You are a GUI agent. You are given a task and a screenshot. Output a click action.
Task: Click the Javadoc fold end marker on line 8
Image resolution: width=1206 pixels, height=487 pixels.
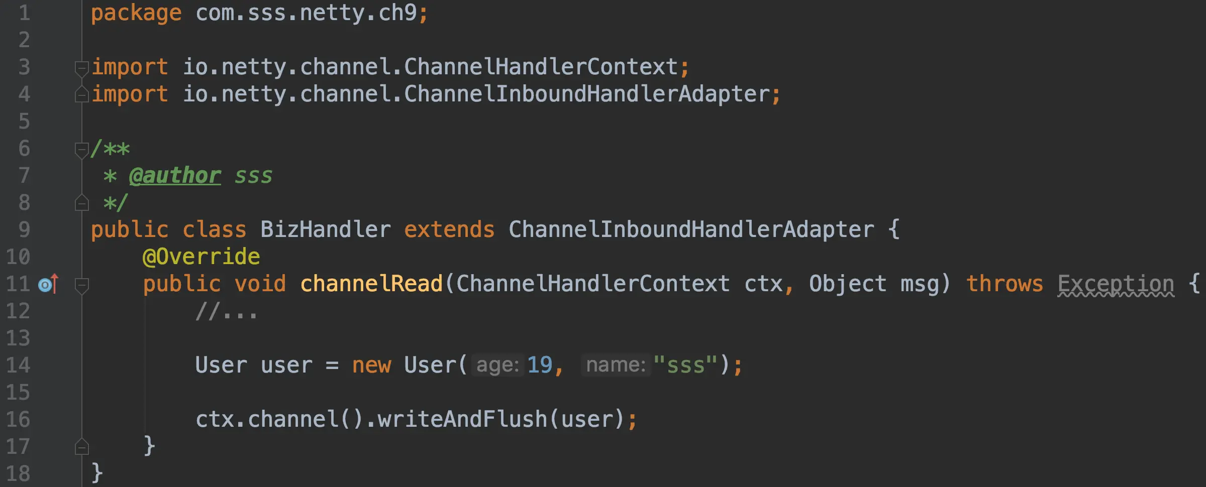click(81, 203)
